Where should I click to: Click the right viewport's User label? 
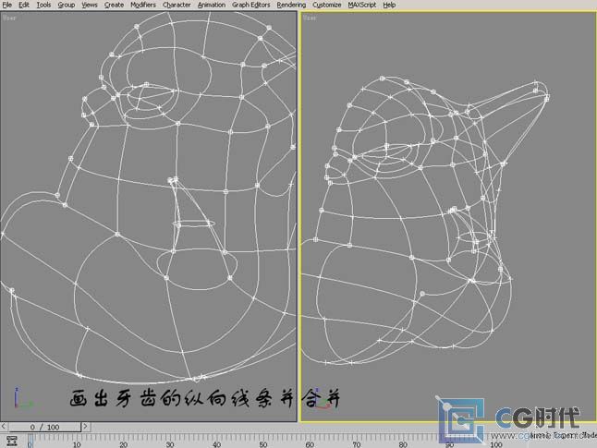pyautogui.click(x=310, y=18)
